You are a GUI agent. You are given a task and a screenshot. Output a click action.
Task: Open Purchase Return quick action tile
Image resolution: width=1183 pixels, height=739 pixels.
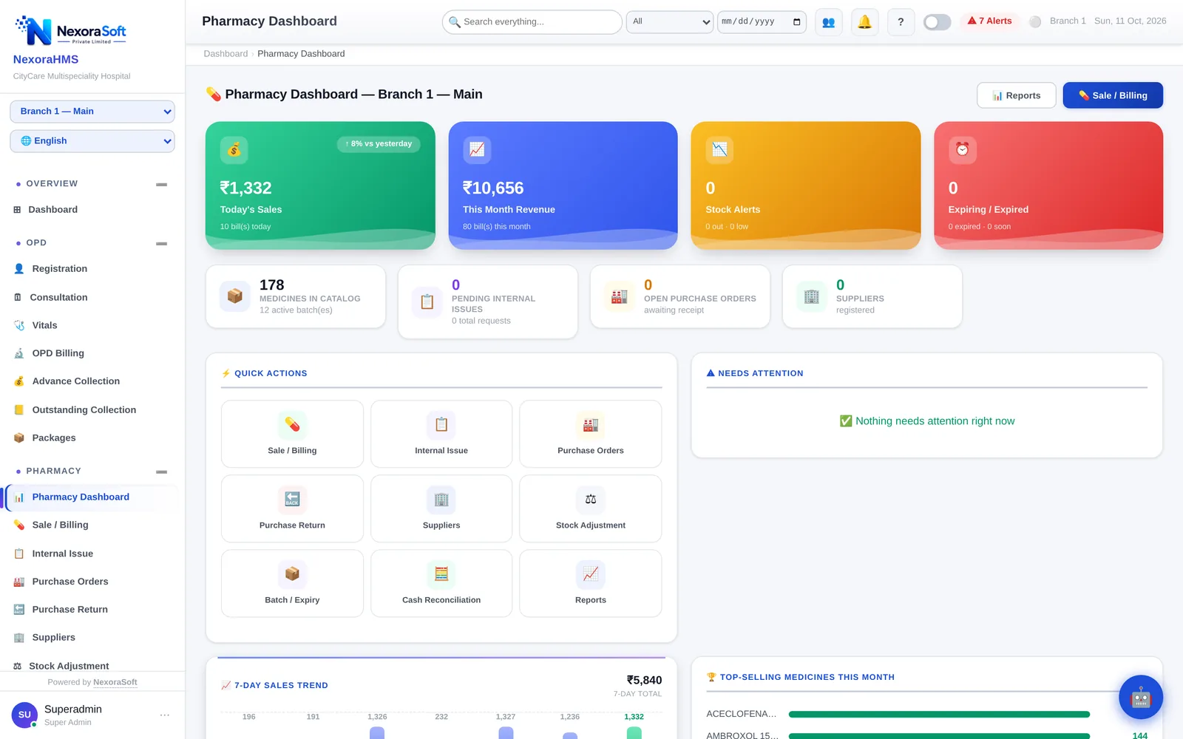(292, 508)
